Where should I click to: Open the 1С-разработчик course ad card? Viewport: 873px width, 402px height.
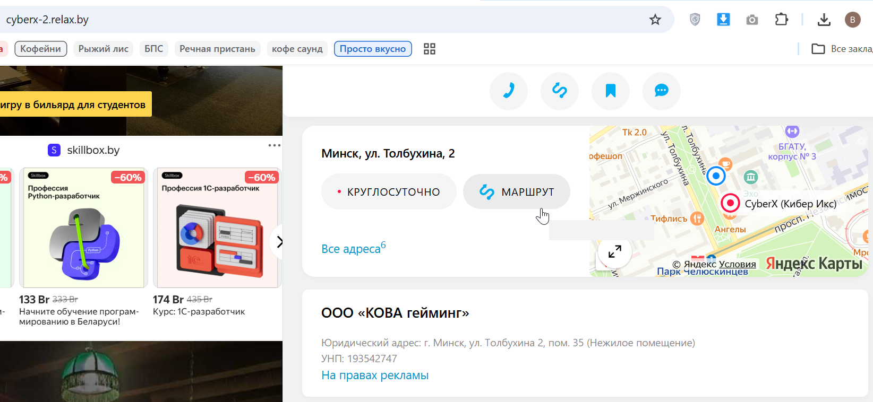click(217, 228)
